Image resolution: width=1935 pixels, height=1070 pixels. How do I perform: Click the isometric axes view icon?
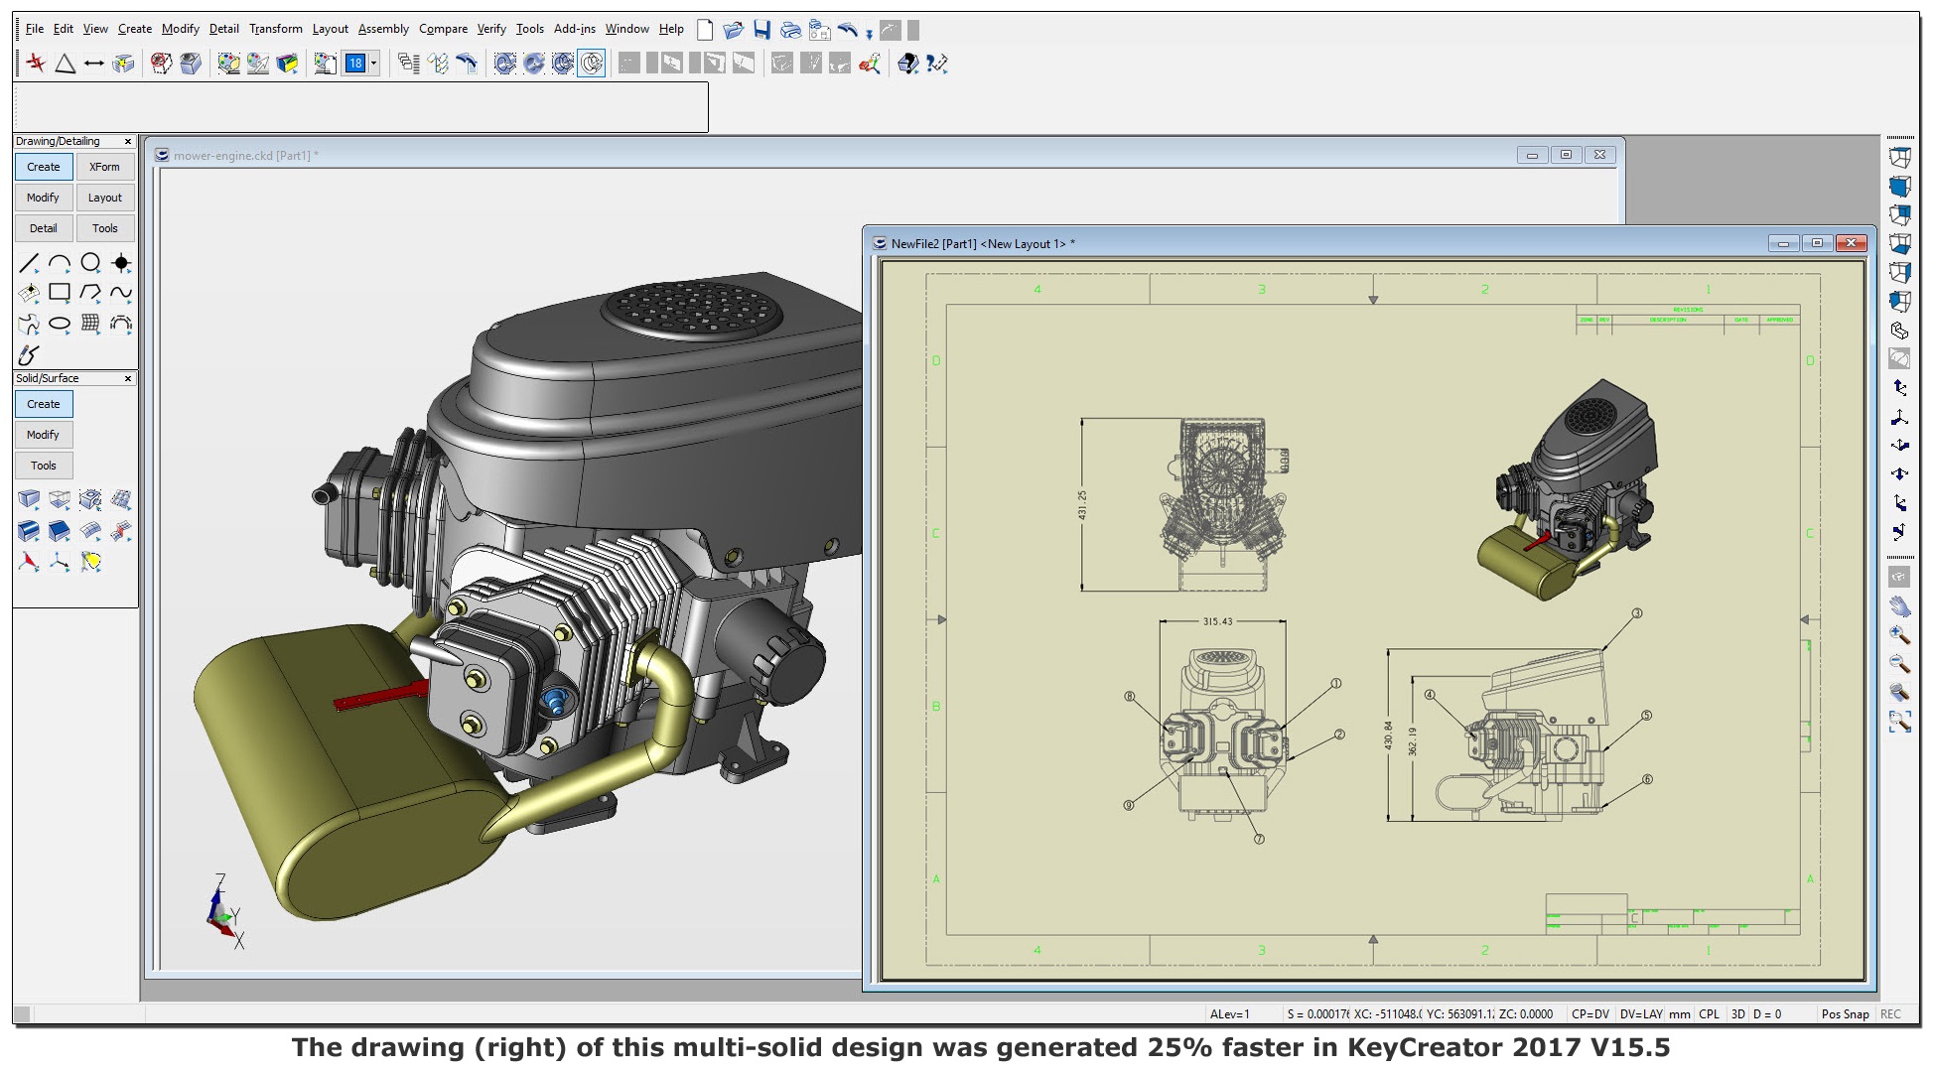point(1899,417)
